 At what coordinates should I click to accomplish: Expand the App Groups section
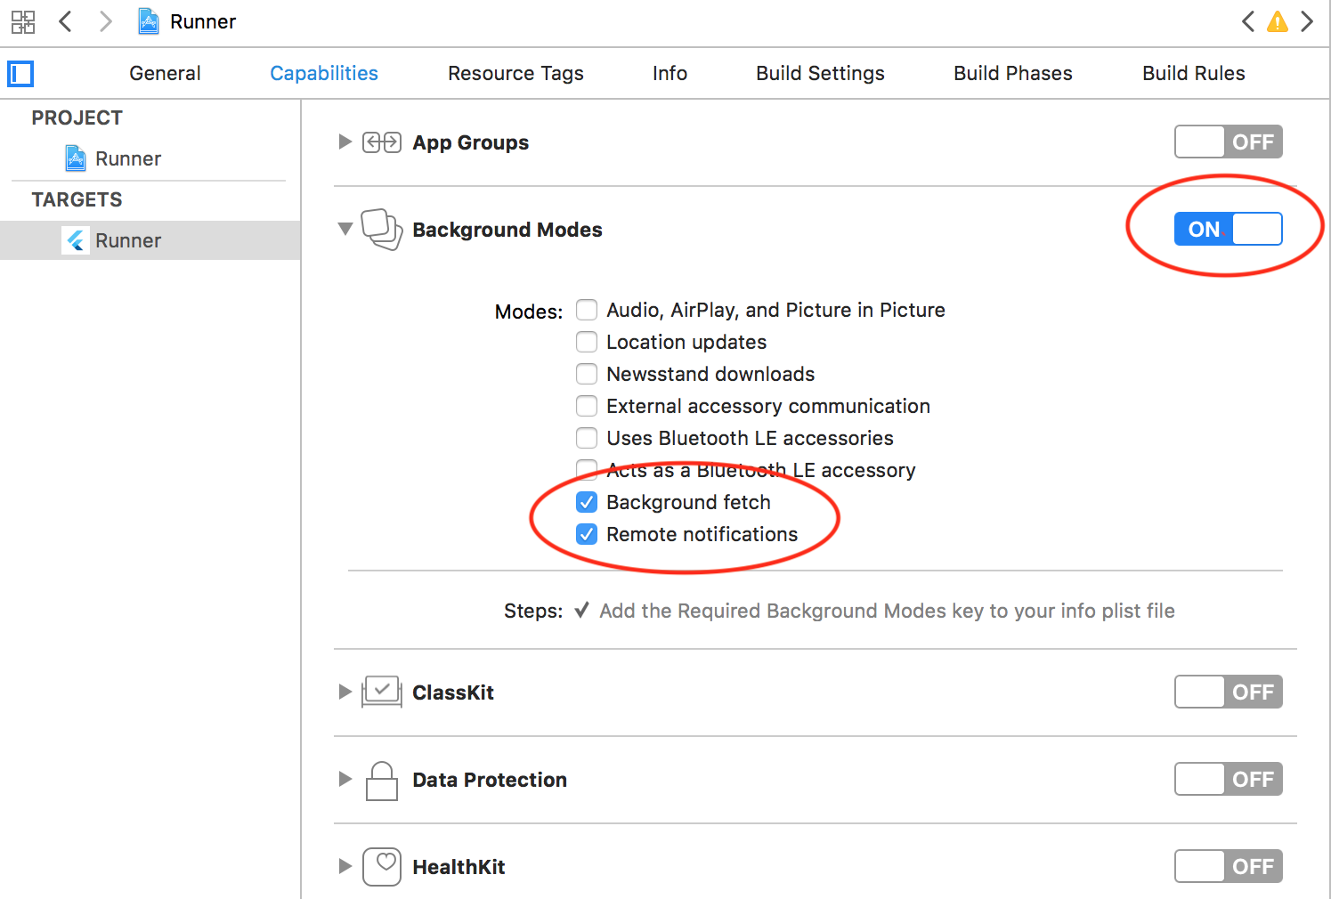[345, 142]
